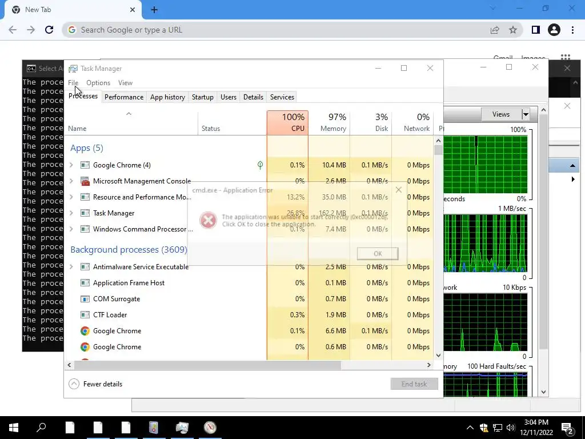Expand the Task Manager app row
This screenshot has height=439, width=585.
pyautogui.click(x=71, y=213)
